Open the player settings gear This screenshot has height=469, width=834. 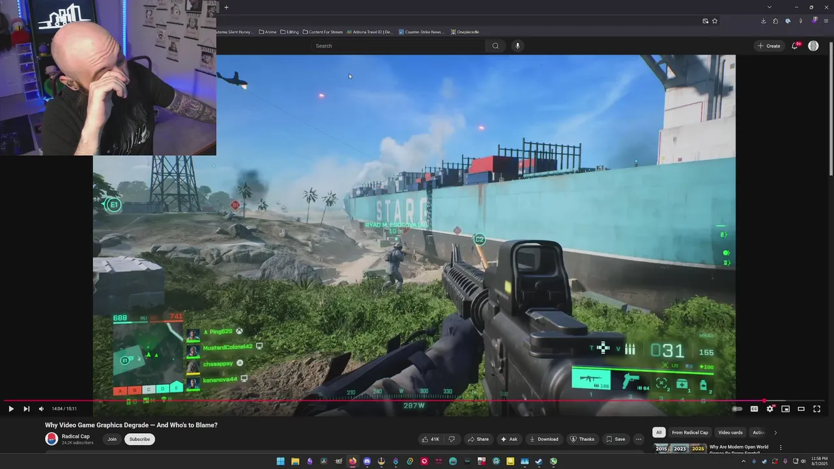click(x=769, y=409)
